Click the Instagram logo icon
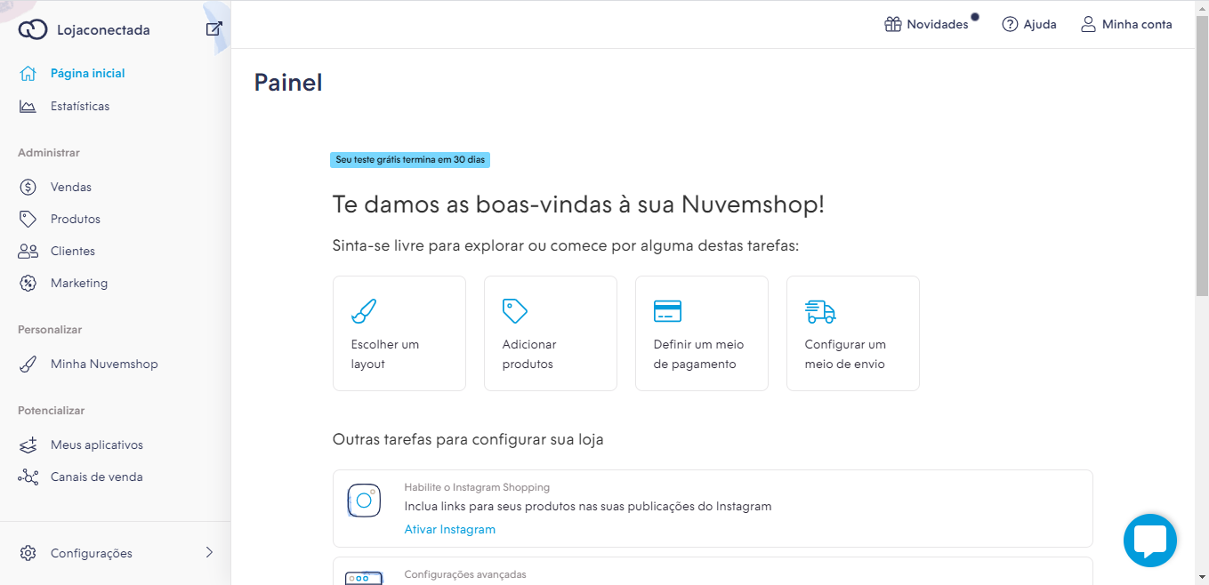The width and height of the screenshot is (1209, 585). tap(364, 501)
